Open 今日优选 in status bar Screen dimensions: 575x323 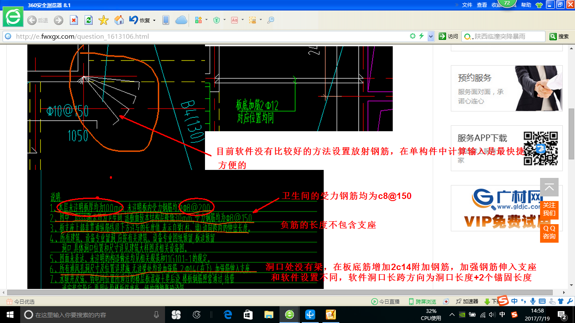(21, 302)
